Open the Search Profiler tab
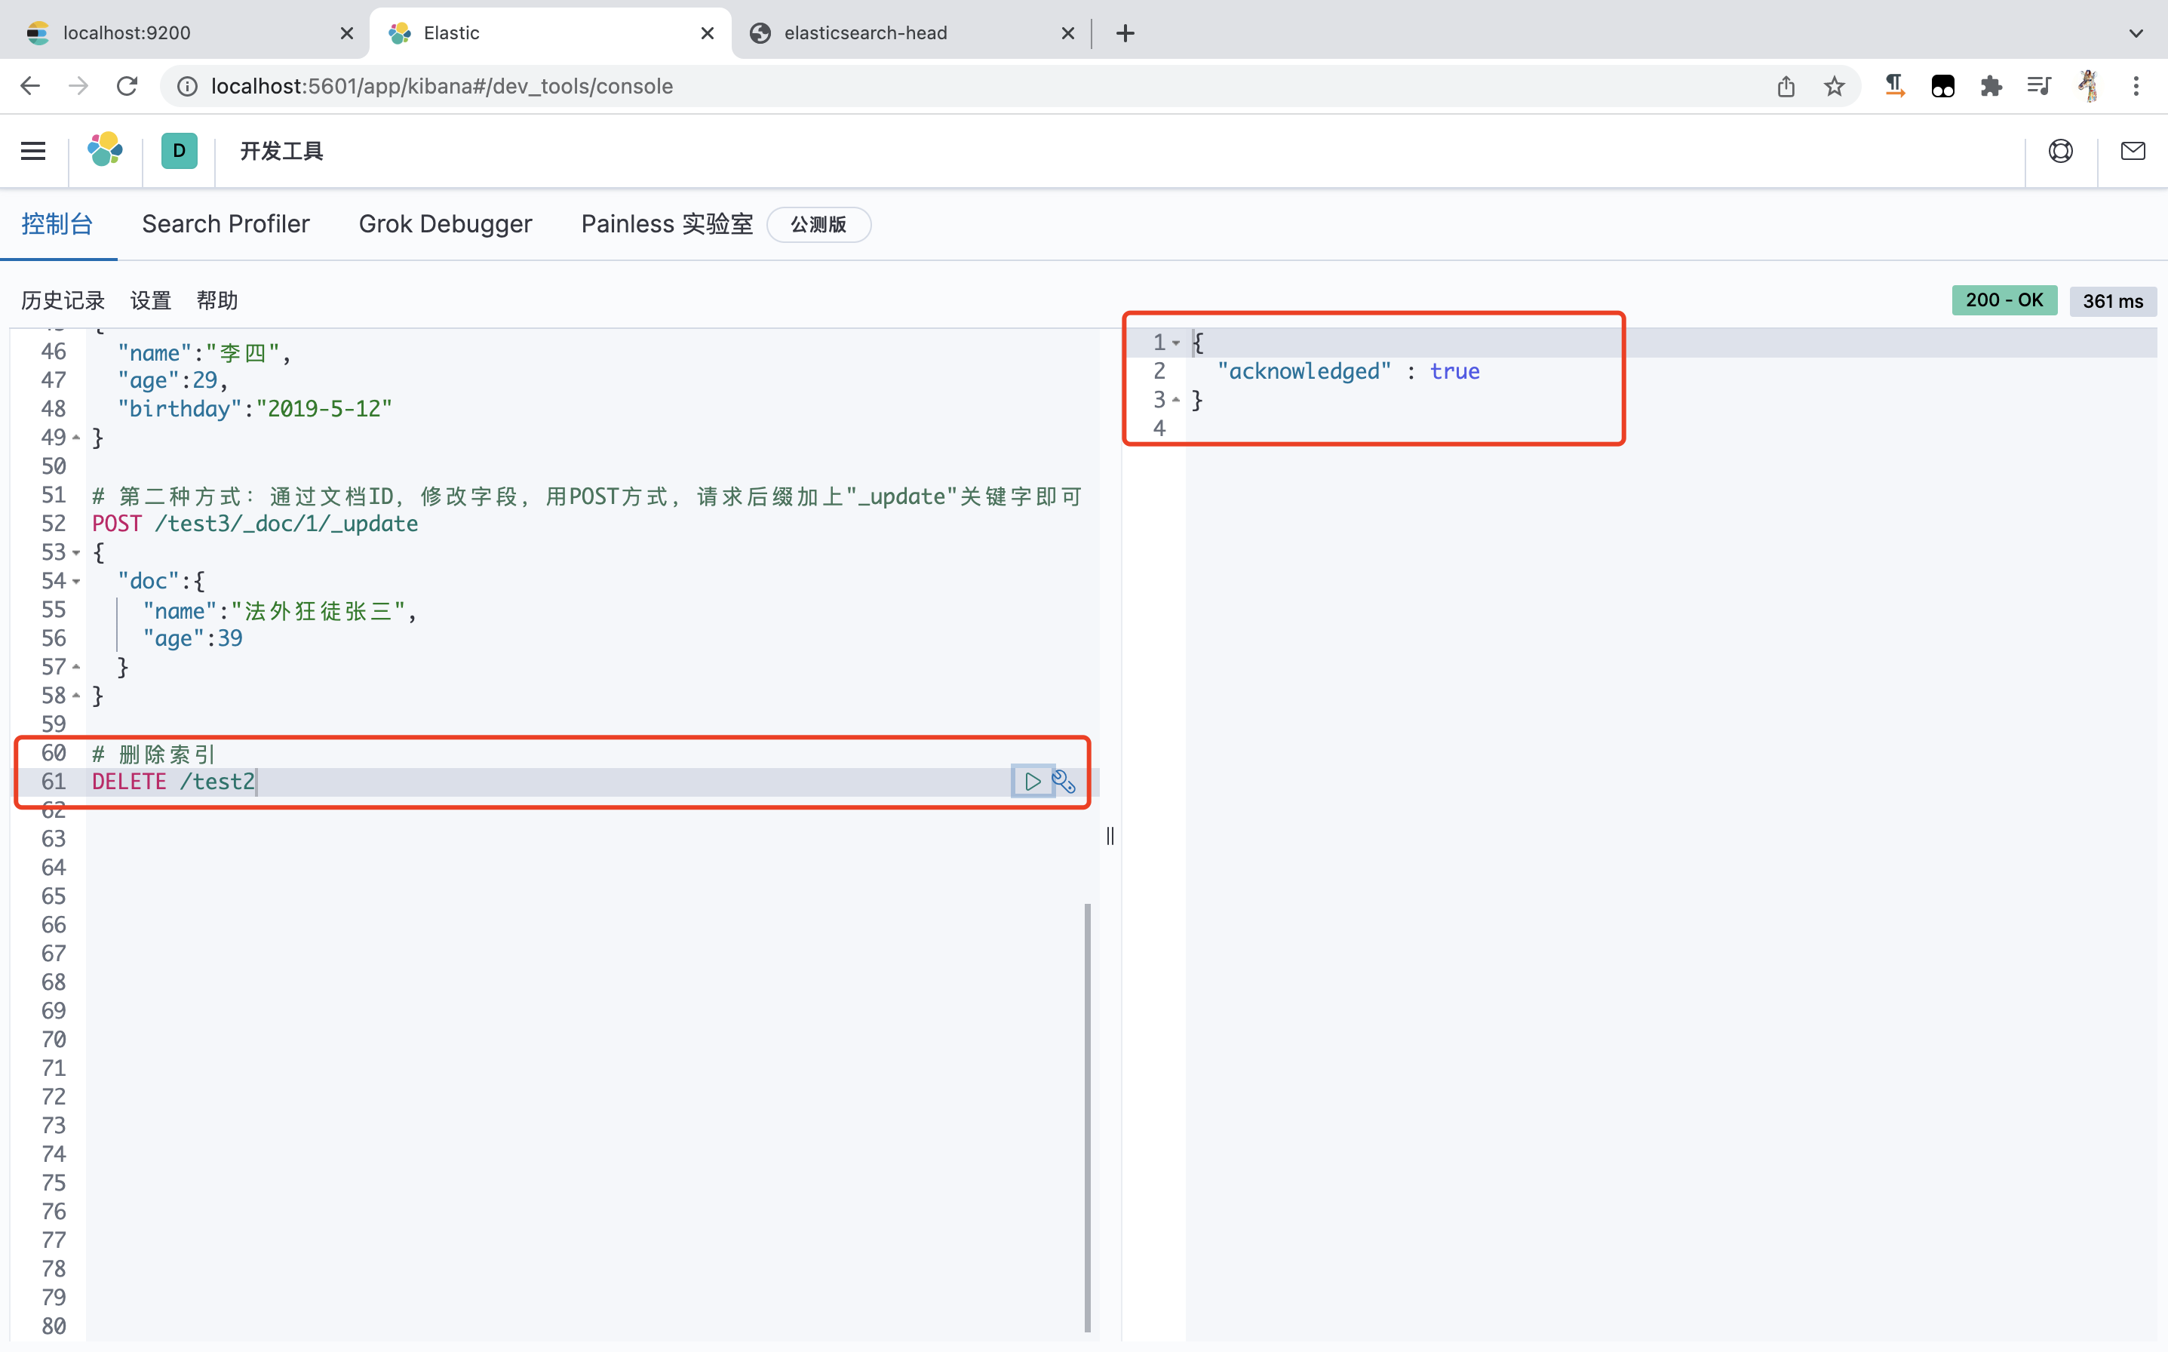This screenshot has height=1352, width=2168. click(x=226, y=224)
